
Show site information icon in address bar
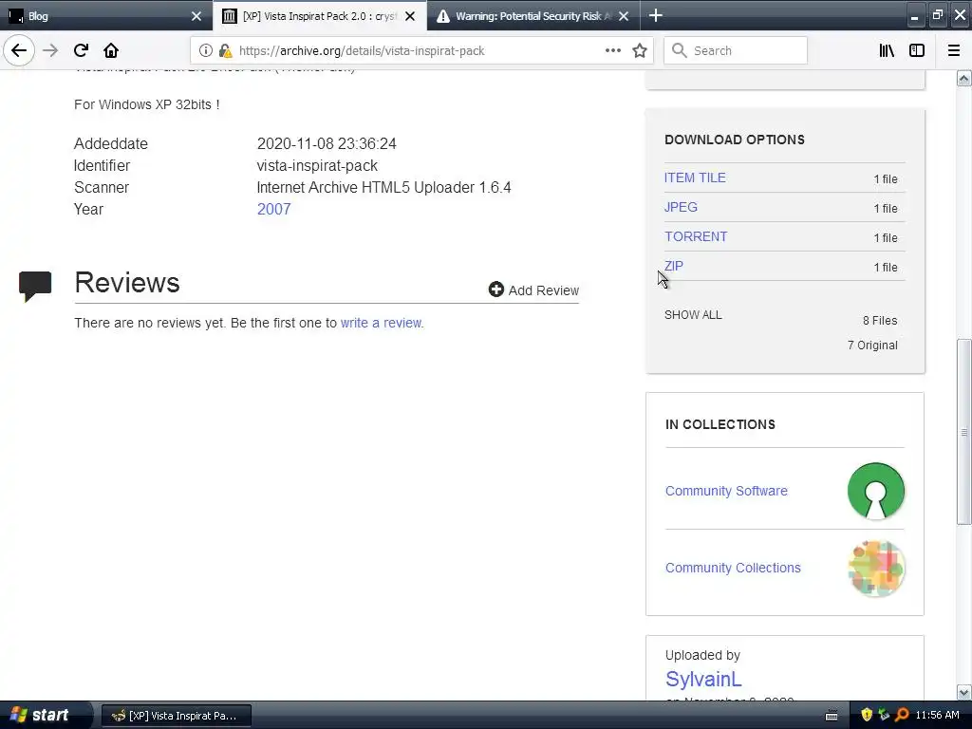[206, 51]
